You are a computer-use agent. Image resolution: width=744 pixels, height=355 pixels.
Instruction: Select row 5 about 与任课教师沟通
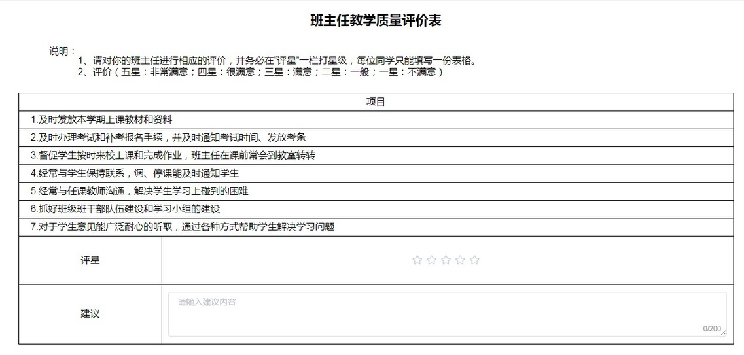point(139,191)
